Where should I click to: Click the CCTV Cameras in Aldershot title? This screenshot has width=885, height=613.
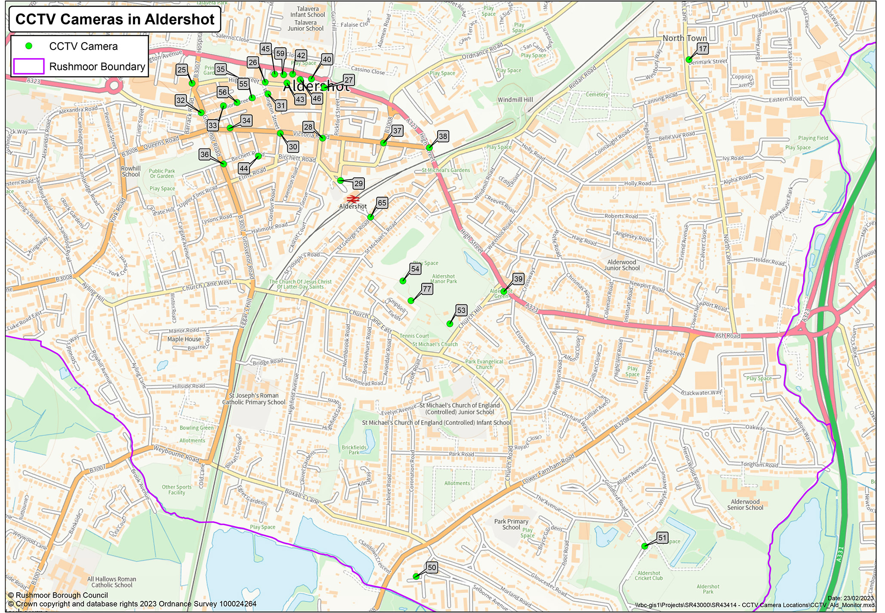click(115, 19)
